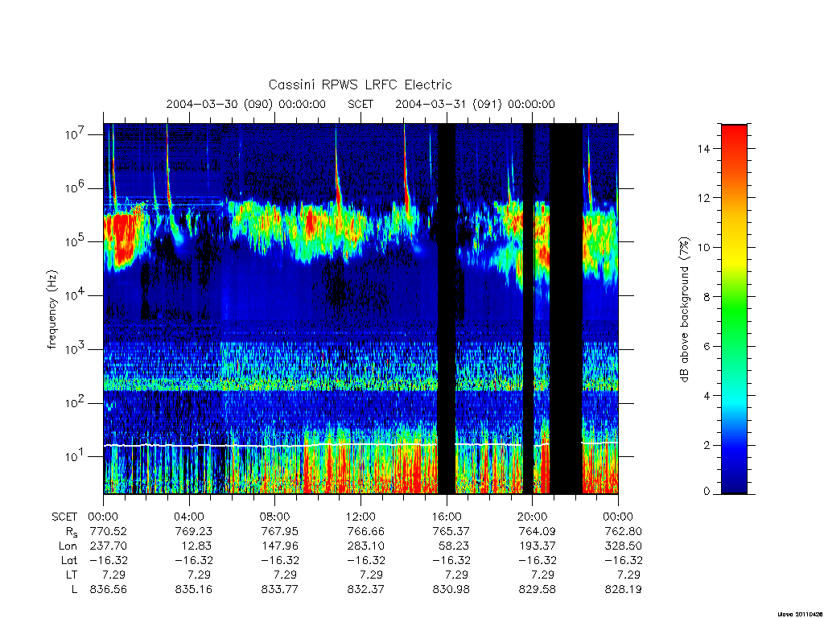Image resolution: width=824 pixels, height=618 pixels.
Task: Click the frequency axis label 10^6
Action: [73, 188]
